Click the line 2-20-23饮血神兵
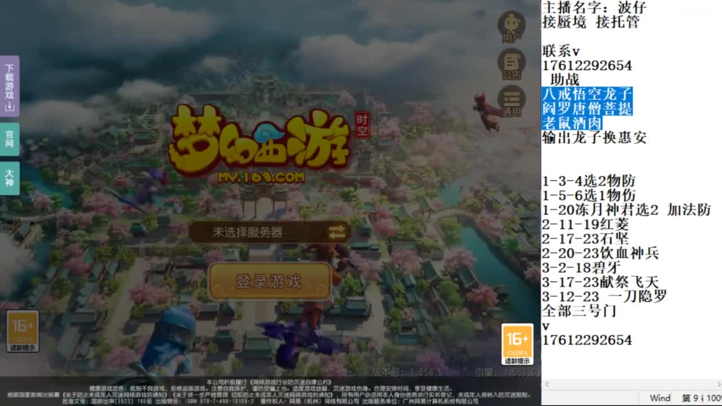The height and width of the screenshot is (406, 722). (x=600, y=254)
